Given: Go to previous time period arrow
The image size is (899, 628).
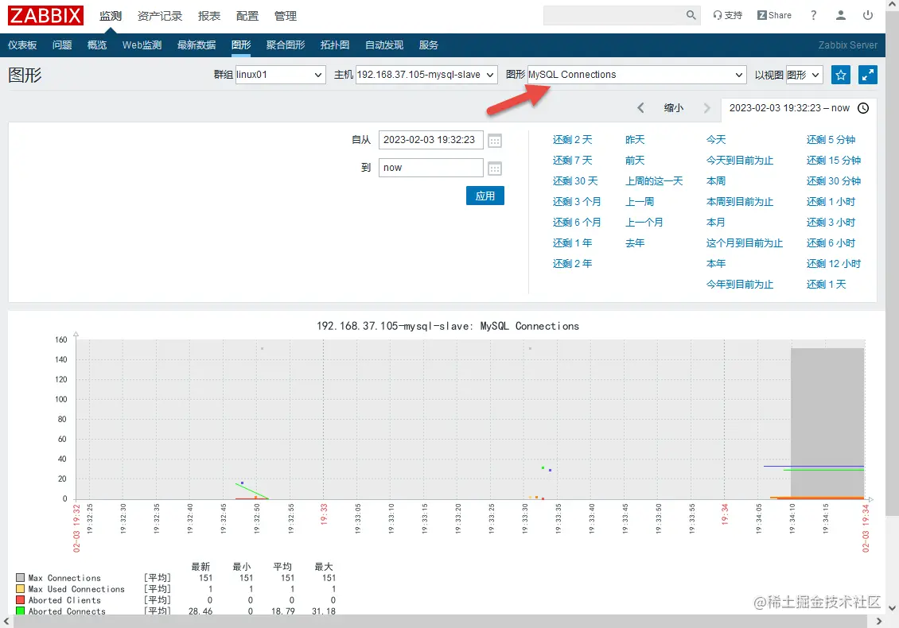Looking at the screenshot, I should (x=640, y=108).
